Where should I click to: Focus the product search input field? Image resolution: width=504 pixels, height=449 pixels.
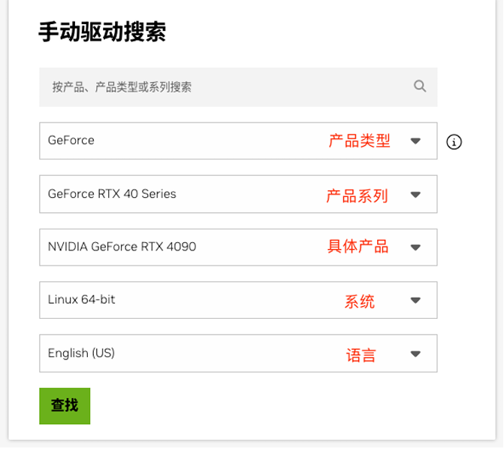click(x=238, y=87)
